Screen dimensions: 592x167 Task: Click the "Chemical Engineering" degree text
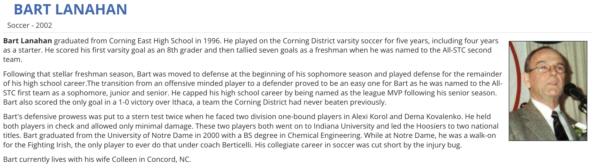324,135
